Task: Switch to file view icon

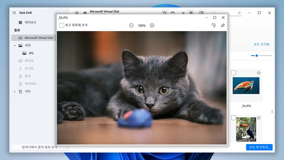Action: coord(165,13)
